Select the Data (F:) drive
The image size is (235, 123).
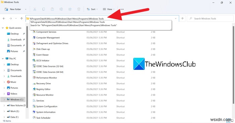(x=13, y=117)
